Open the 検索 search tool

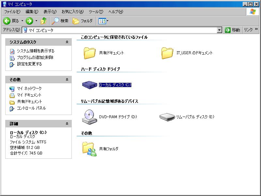pos(60,21)
